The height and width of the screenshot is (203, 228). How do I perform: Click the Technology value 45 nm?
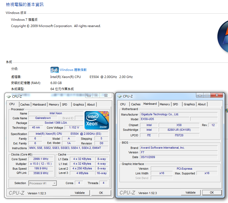point(36,128)
